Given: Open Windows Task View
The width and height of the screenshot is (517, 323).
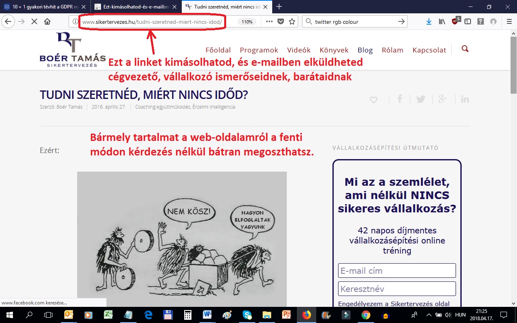Looking at the screenshot, I should [x=48, y=315].
